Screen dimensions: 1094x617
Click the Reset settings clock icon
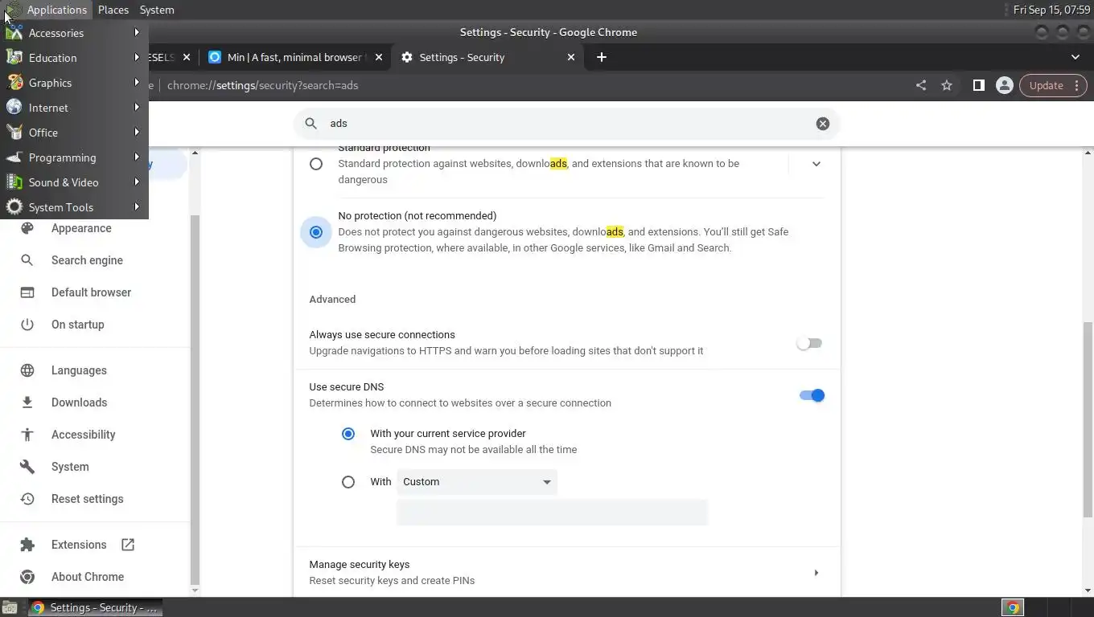tap(27, 499)
